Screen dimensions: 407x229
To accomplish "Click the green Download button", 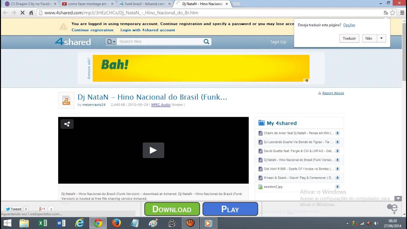I will [x=172, y=209].
